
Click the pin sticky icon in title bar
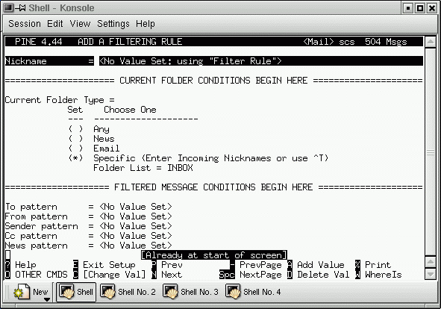tap(20, 8)
